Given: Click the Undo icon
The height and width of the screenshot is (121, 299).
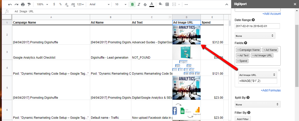Looking at the screenshot, I should pos(10,4).
